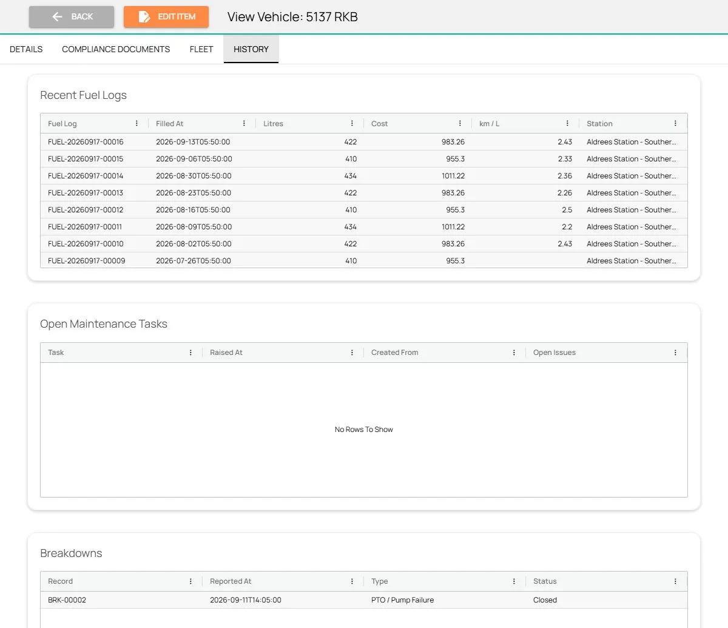Select fuel log FUEL-20260917-00015
The height and width of the screenshot is (628, 728).
(x=86, y=159)
